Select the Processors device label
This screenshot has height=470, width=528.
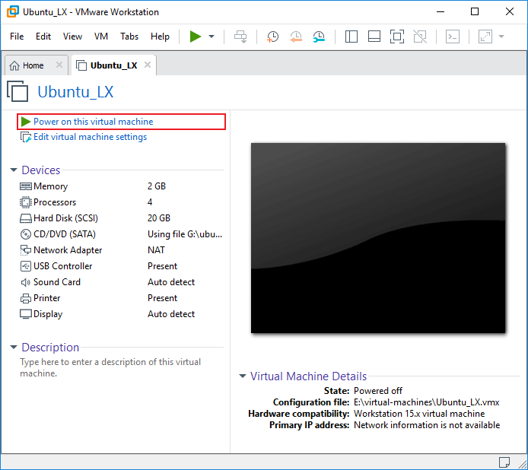55,202
